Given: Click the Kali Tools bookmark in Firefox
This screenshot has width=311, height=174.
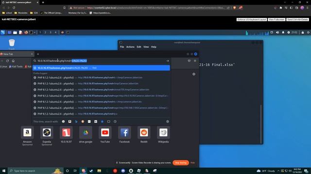Looking at the screenshot, I should click(x=16, y=67).
